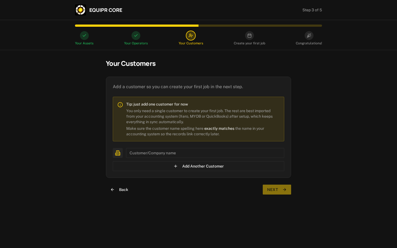Click the right arrow icon in Next button
The width and height of the screenshot is (397, 248).
[285, 190]
